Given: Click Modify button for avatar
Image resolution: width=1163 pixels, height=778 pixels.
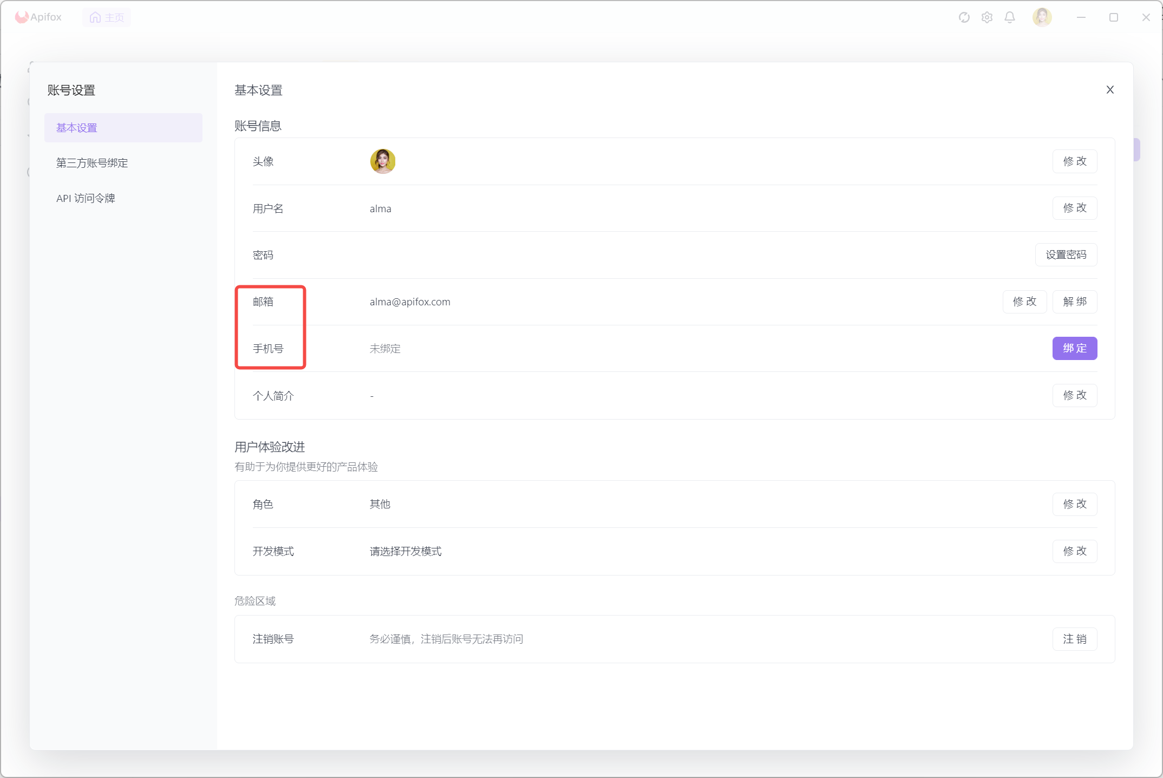Looking at the screenshot, I should pos(1074,161).
